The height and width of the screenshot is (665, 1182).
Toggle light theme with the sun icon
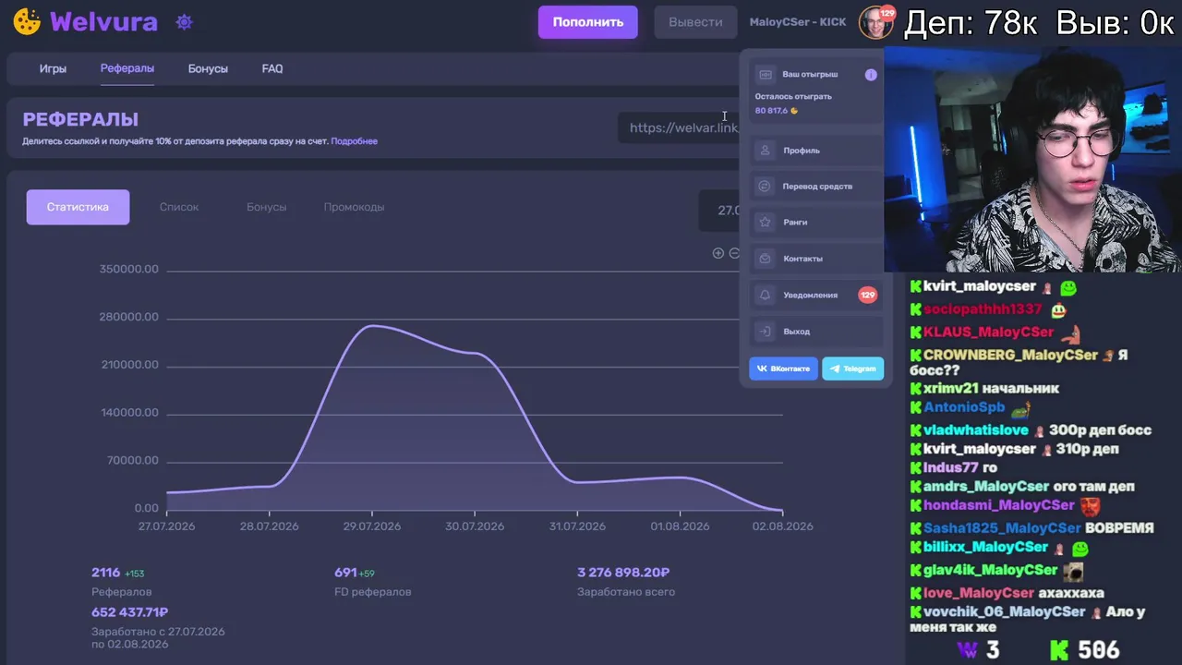pos(184,22)
